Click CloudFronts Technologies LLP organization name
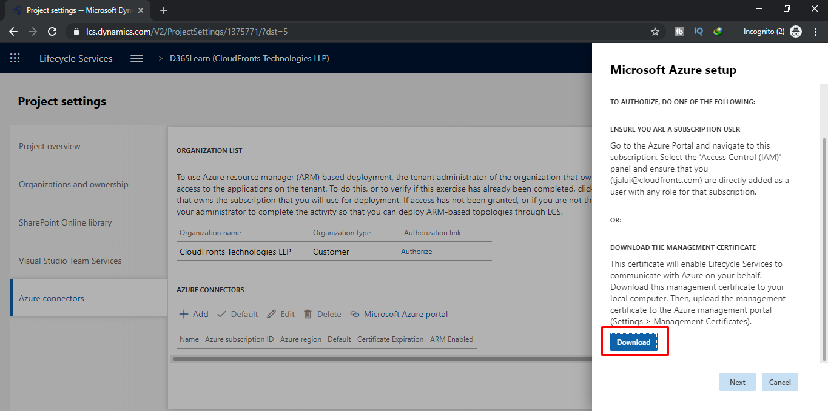Viewport: 828px width, 411px height. click(235, 252)
